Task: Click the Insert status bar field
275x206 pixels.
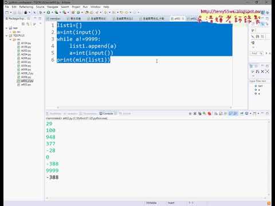Action: coord(171,203)
